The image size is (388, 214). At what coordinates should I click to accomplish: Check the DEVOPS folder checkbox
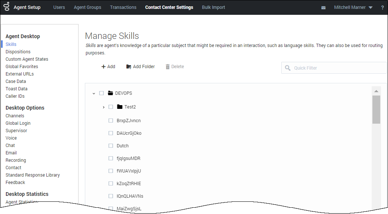tap(102, 93)
